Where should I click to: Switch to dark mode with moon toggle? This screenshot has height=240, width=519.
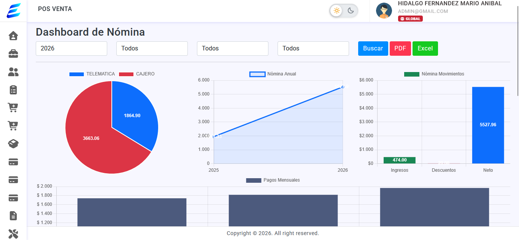tap(351, 11)
